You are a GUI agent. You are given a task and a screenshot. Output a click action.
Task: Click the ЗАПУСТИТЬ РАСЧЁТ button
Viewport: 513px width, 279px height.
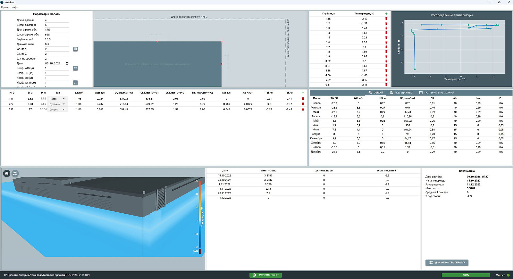265,275
